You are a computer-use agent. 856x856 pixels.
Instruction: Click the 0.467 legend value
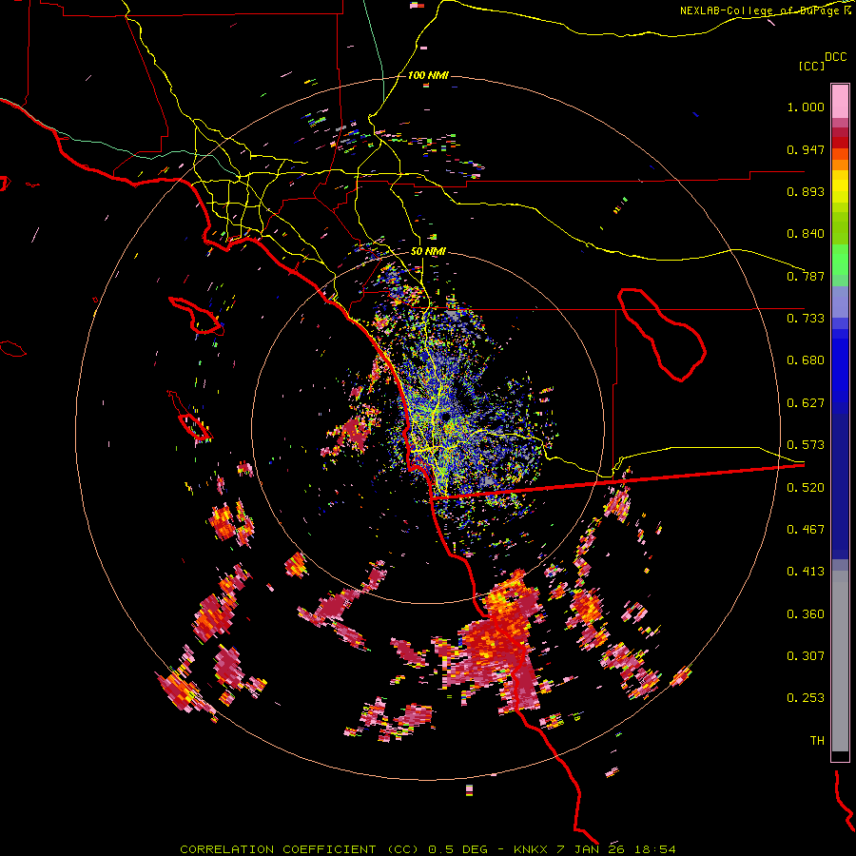pyautogui.click(x=806, y=530)
